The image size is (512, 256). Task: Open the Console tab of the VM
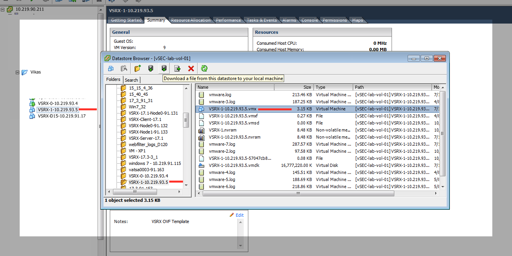click(309, 20)
